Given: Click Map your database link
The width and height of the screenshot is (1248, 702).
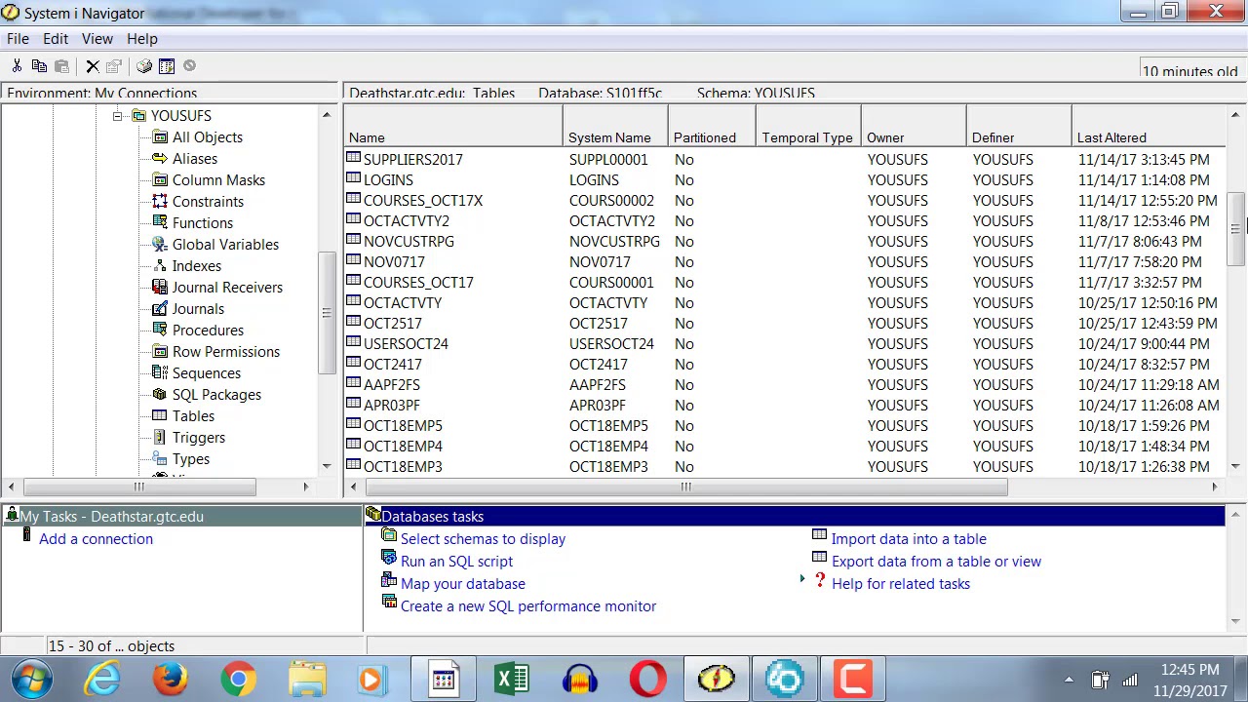Looking at the screenshot, I should (x=463, y=584).
